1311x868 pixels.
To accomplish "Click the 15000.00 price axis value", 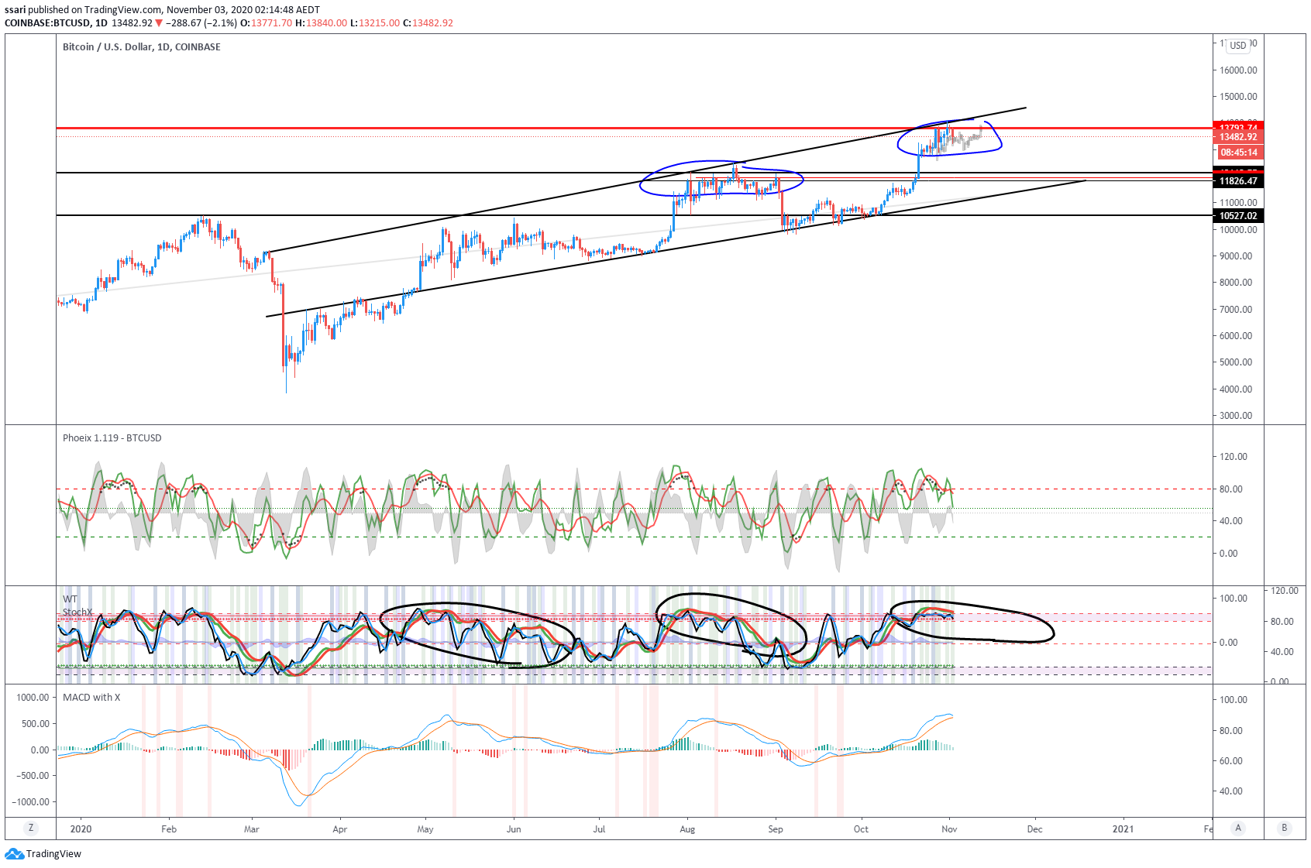I will click(1238, 97).
